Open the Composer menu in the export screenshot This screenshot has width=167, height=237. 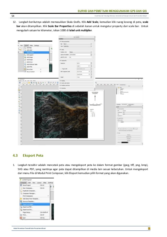pyautogui.click(x=23, y=183)
